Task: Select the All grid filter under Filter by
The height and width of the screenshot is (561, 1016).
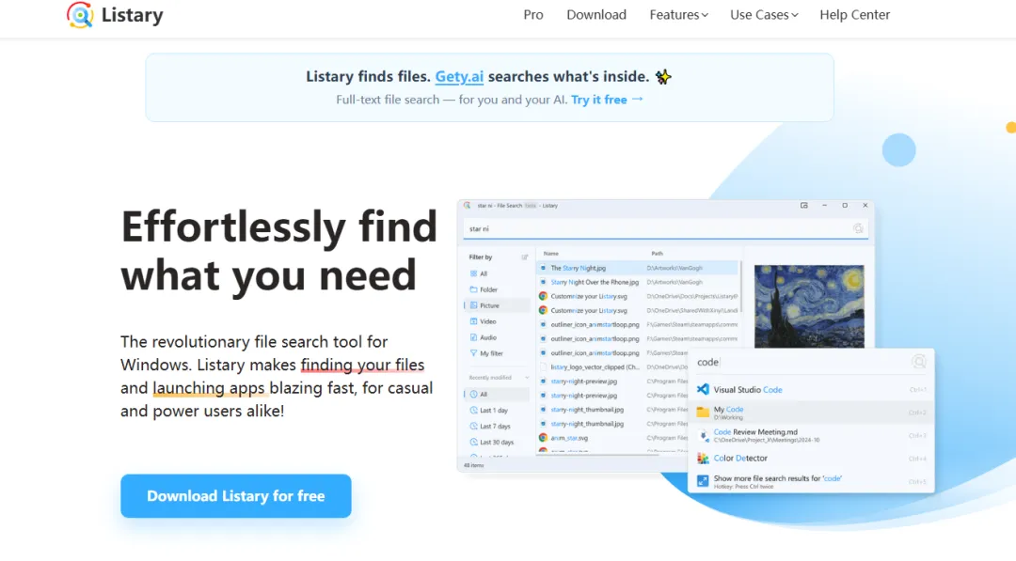Action: [473, 273]
